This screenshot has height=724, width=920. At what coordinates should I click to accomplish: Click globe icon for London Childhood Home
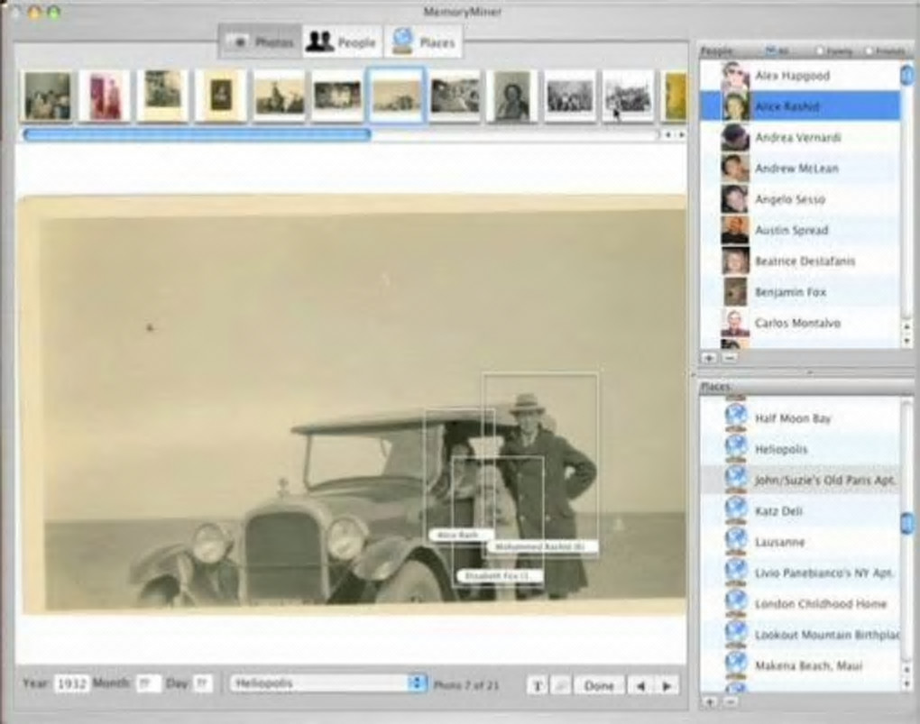[736, 604]
